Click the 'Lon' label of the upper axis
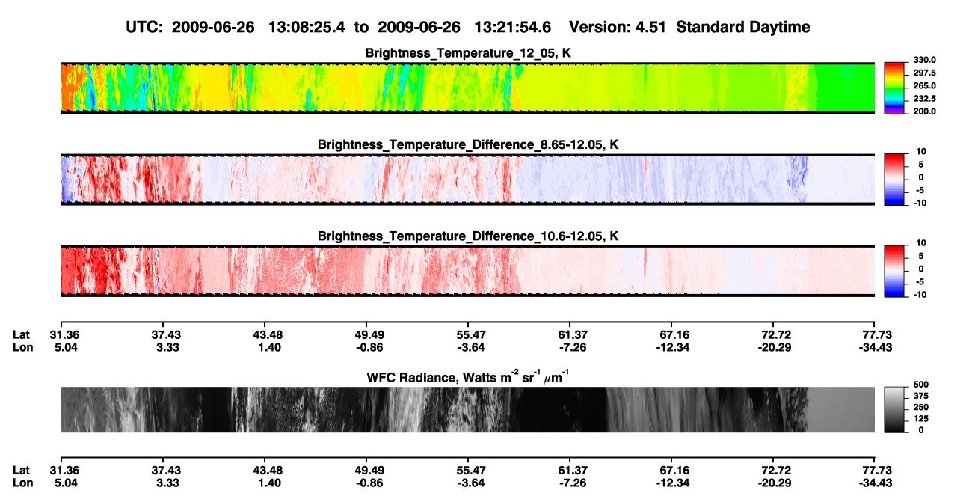The image size is (972, 499). point(22,346)
